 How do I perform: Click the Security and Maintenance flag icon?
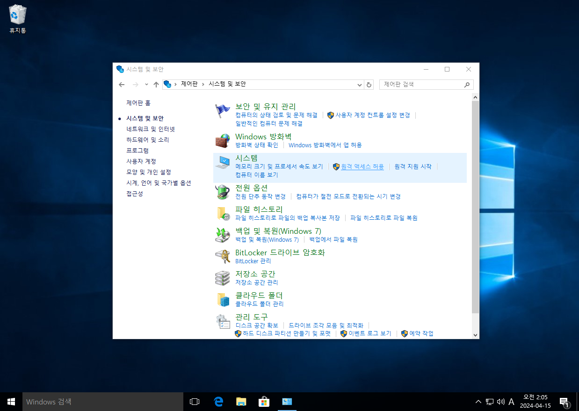tap(222, 111)
